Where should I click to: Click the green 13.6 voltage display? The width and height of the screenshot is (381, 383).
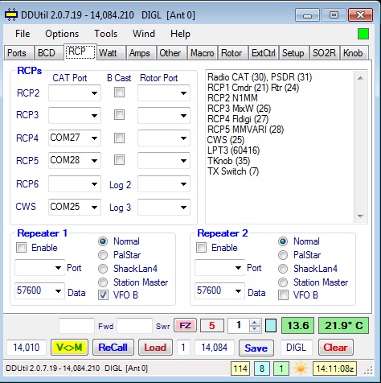[x=297, y=326]
